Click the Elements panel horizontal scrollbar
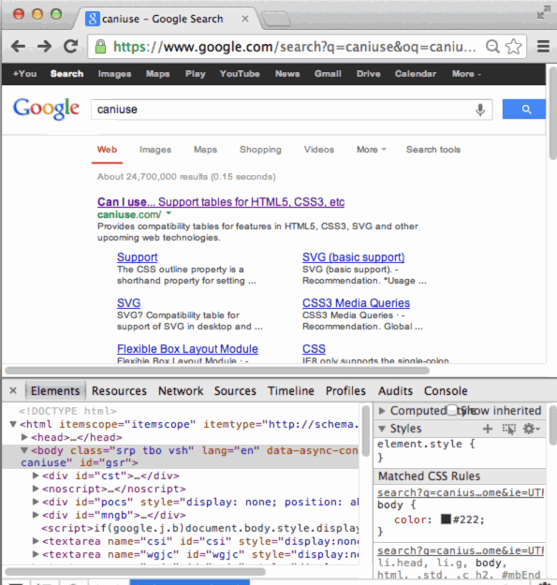557x585 pixels. [135, 571]
